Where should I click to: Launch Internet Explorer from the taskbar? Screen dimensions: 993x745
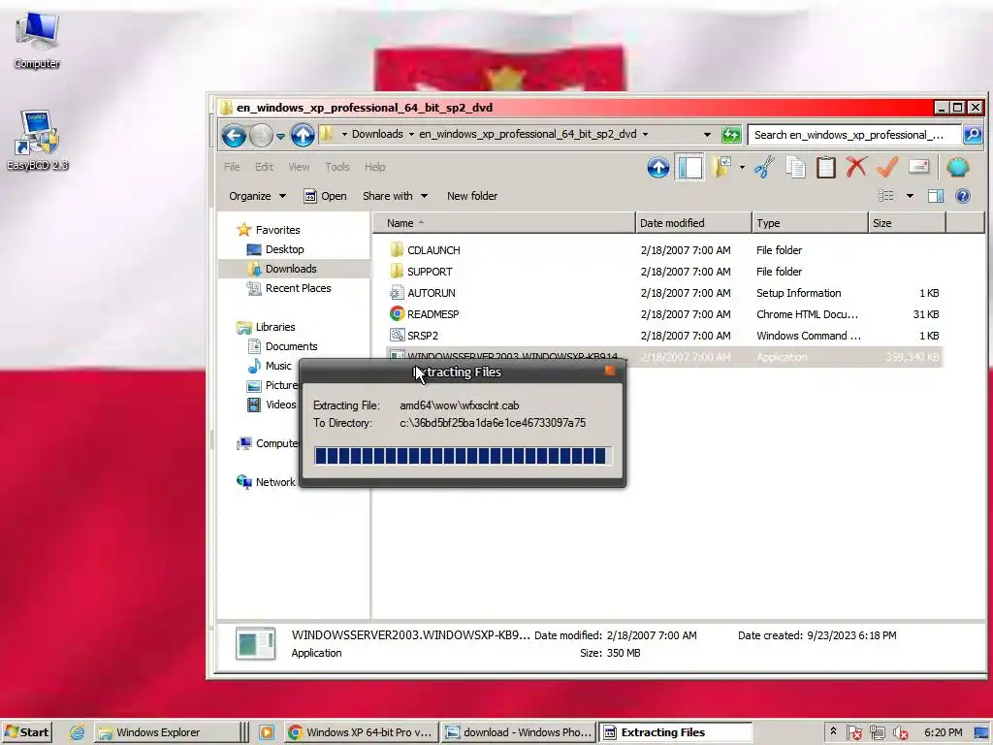(x=77, y=732)
